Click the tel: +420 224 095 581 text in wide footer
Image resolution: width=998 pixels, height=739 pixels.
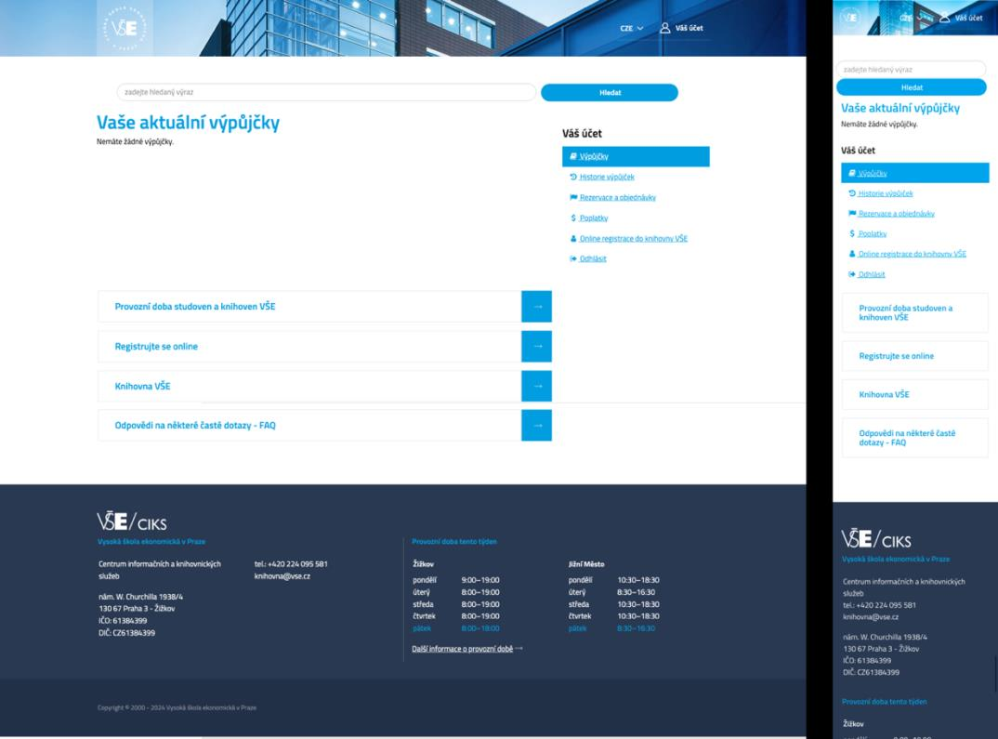[291, 564]
